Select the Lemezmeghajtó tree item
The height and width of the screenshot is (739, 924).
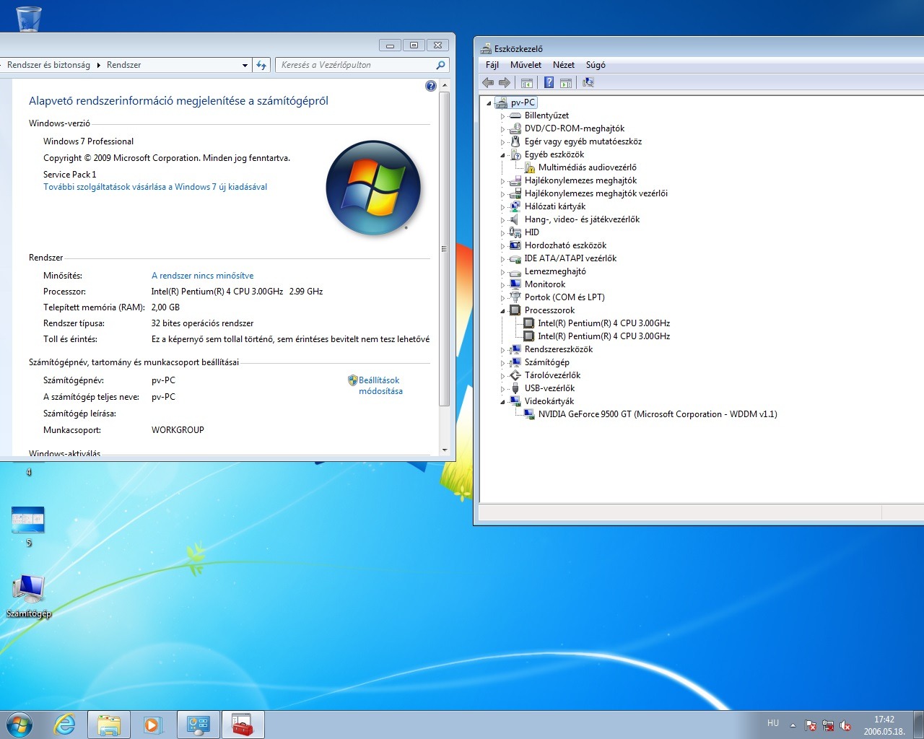(555, 271)
